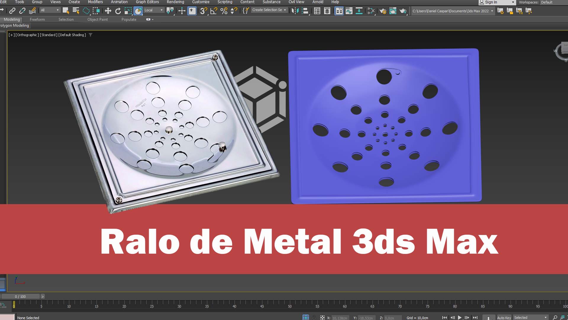Click the viewport [+] general menu label
This screenshot has height=320, width=568.
click(12, 35)
